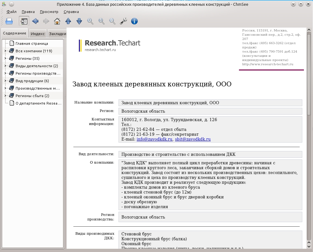Click the http://www.research-techart.ru address
The height and width of the screenshot is (252, 313).
(268, 64)
